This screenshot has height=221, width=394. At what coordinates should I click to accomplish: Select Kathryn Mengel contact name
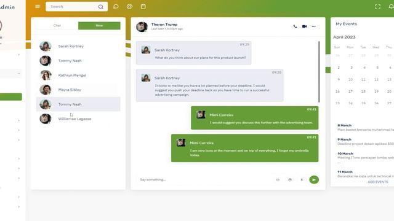pyautogui.click(x=72, y=75)
